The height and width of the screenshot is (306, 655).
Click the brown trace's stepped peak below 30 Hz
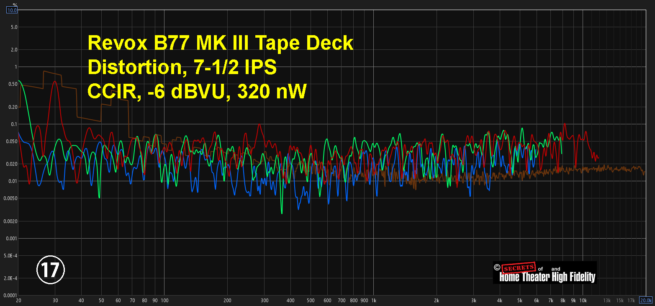tap(44, 72)
